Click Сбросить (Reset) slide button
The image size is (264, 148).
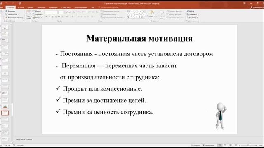point(38,14)
